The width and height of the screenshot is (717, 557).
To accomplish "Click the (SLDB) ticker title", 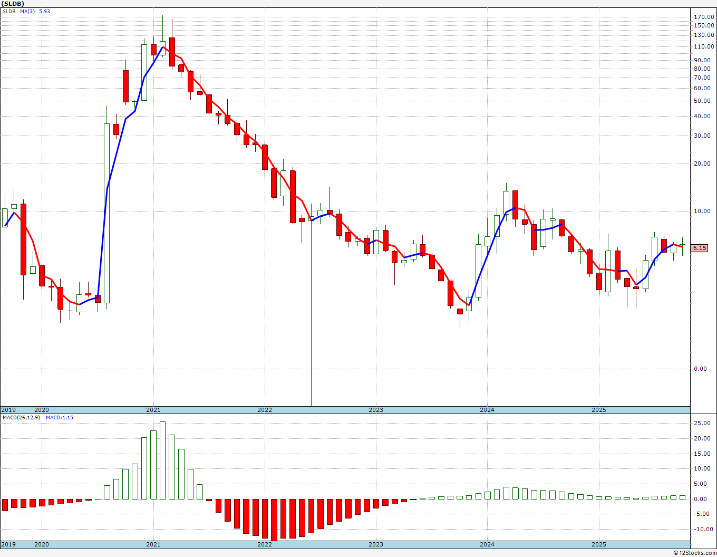I will 13,4.
